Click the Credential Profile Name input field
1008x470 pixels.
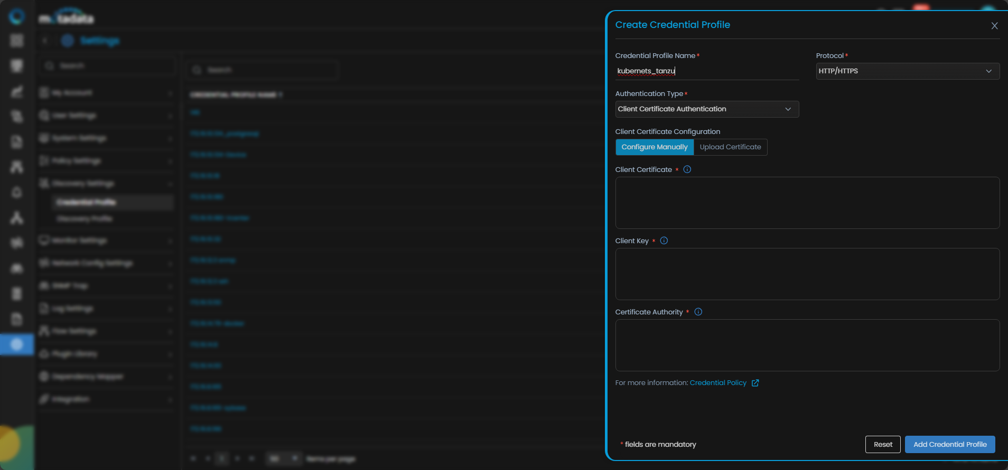click(x=706, y=71)
